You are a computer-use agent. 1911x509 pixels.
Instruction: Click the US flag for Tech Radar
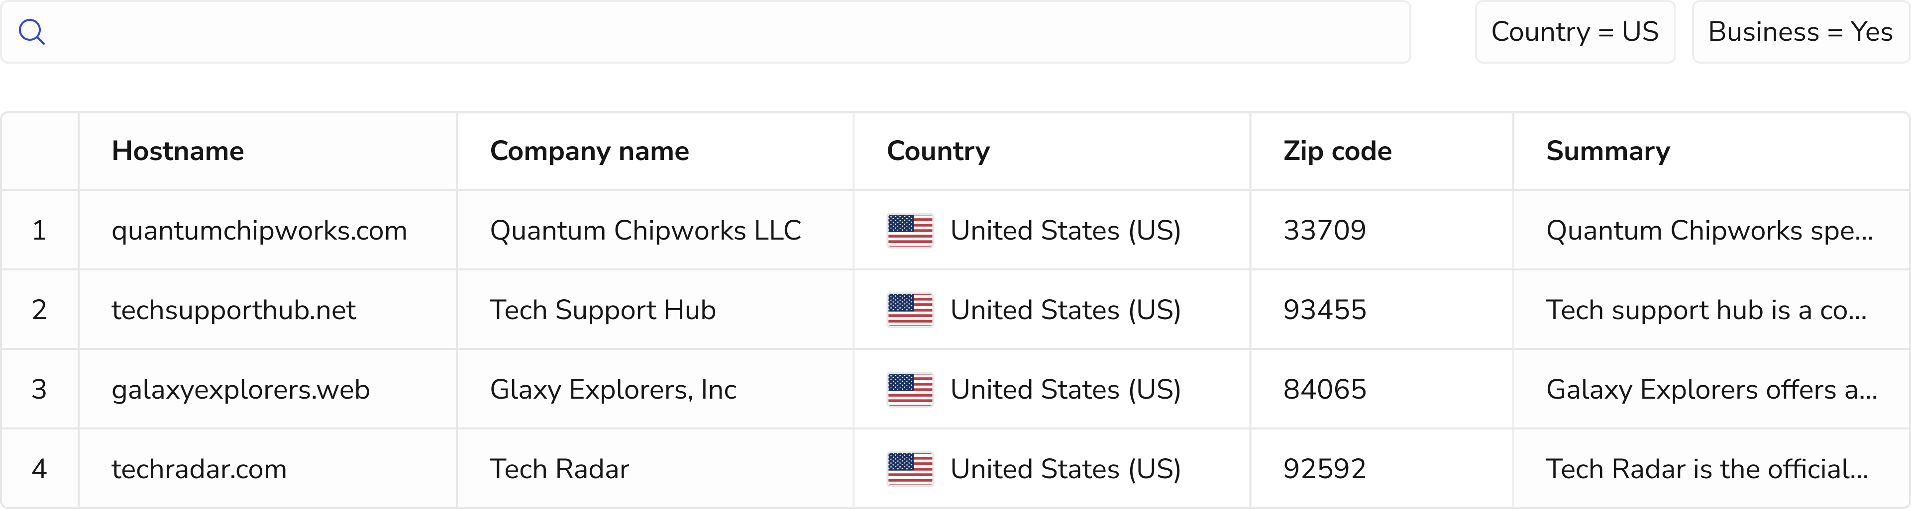click(910, 469)
